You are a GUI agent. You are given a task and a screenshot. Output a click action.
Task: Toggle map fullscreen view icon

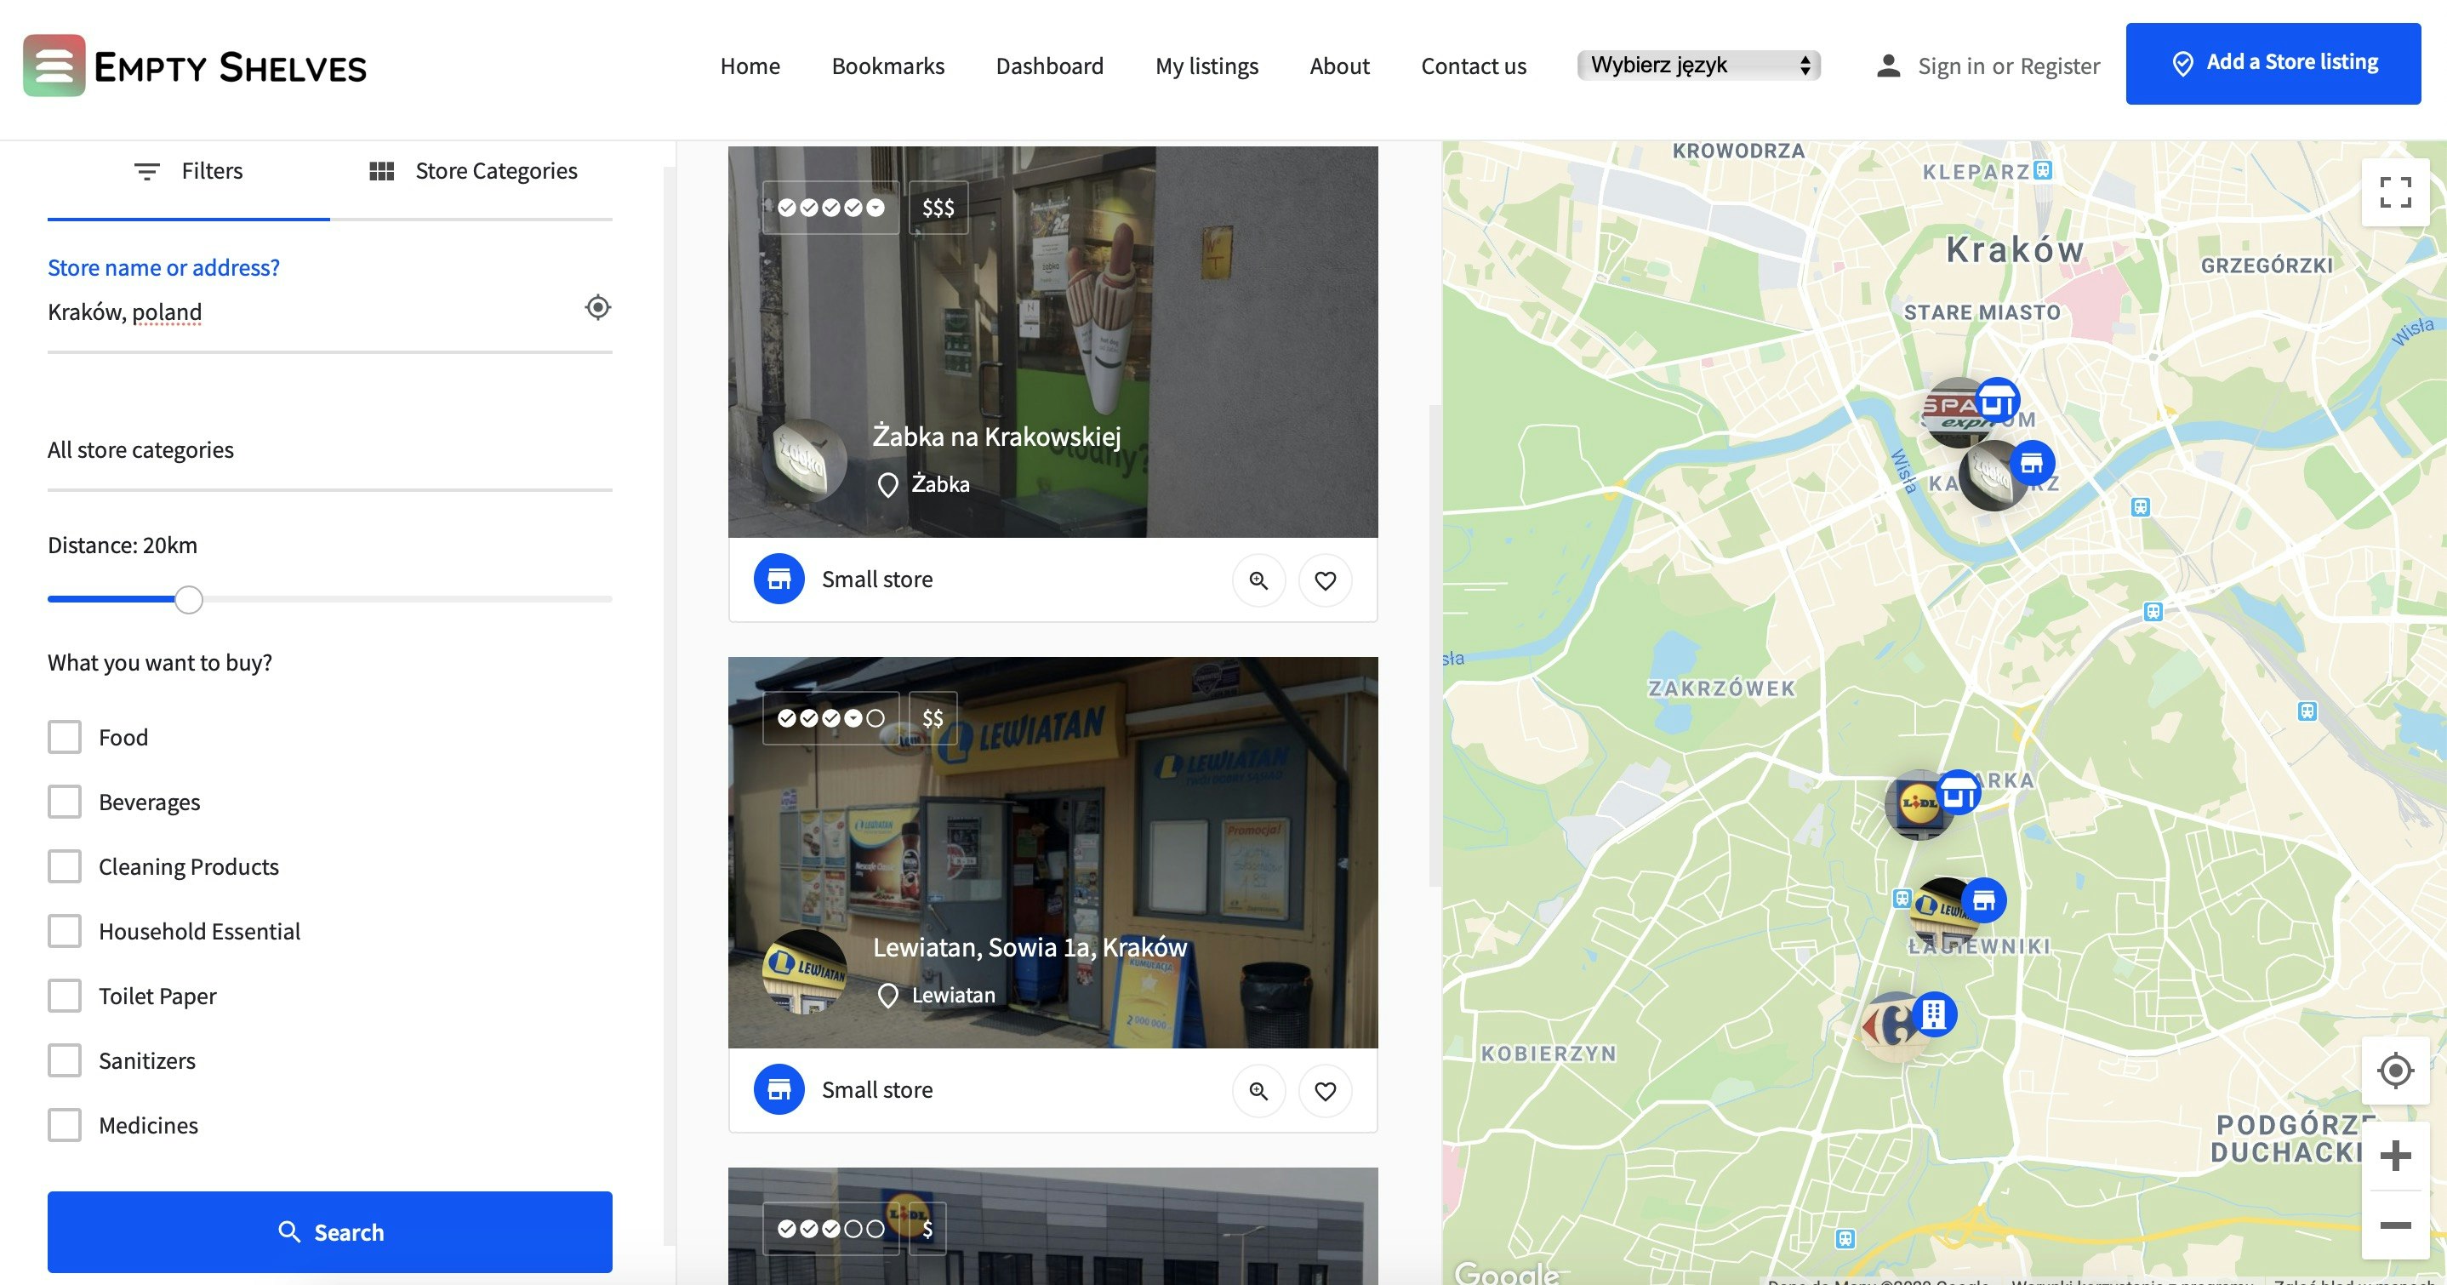(2395, 193)
